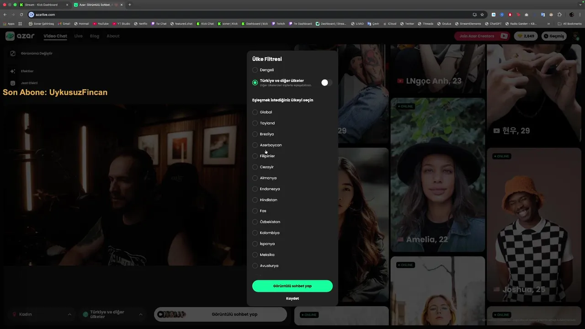Go back in browser
The width and height of the screenshot is (585, 329).
coord(5,15)
